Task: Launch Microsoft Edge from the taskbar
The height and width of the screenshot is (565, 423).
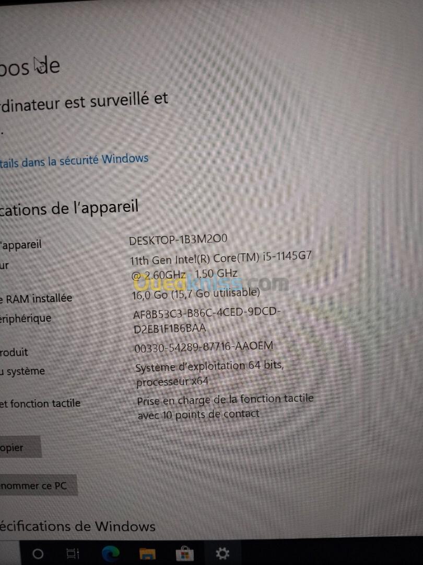Action: [110, 553]
